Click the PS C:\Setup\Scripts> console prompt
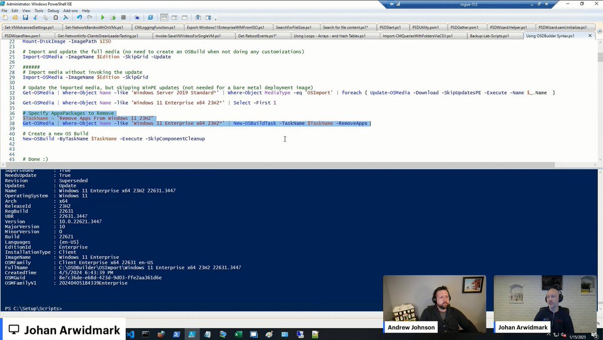Viewport: 603px width, 340px height. [33, 308]
